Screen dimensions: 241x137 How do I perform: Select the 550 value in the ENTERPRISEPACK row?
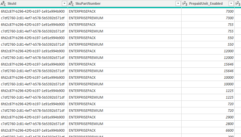(231, 38)
